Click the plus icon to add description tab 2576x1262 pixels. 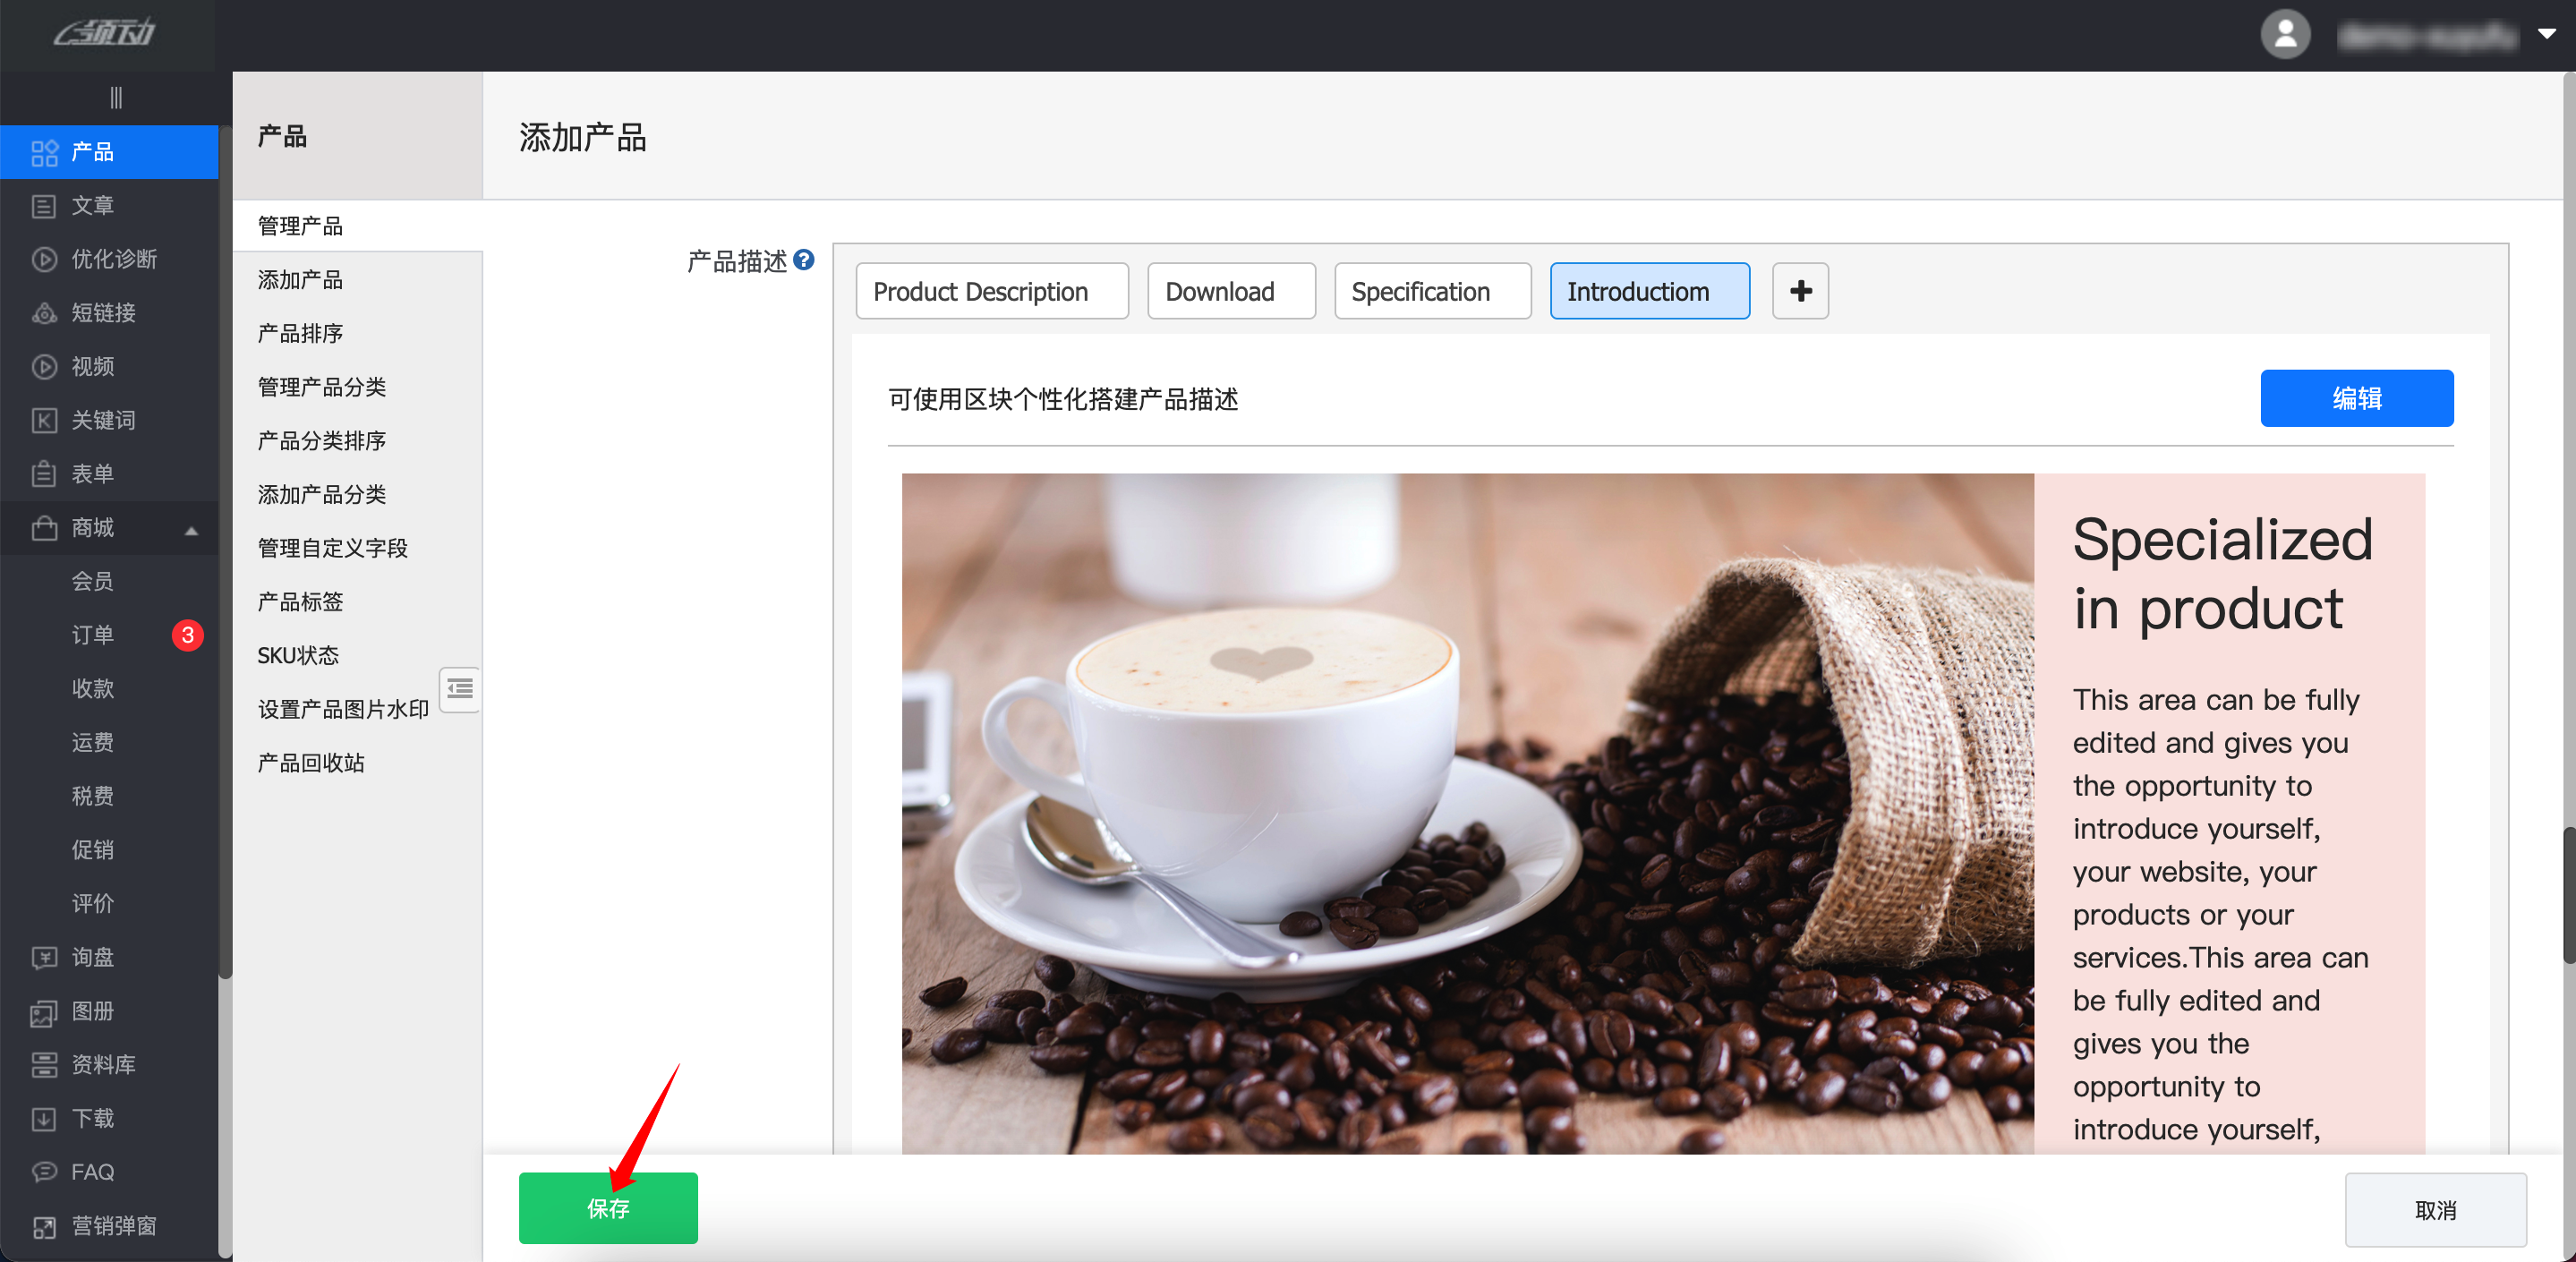coord(1799,291)
